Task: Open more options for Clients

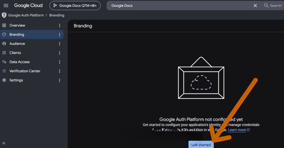Action: pyautogui.click(x=60, y=53)
